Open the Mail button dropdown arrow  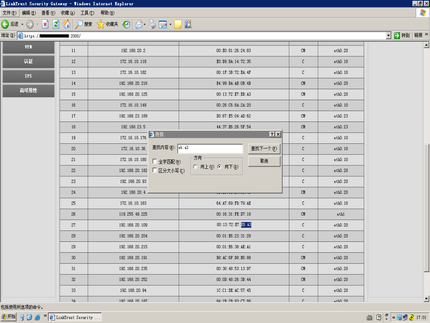tap(144, 24)
